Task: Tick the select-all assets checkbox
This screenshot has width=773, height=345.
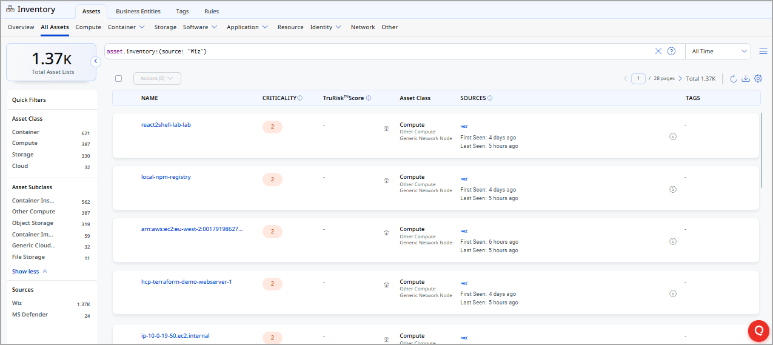Action: pyautogui.click(x=119, y=79)
